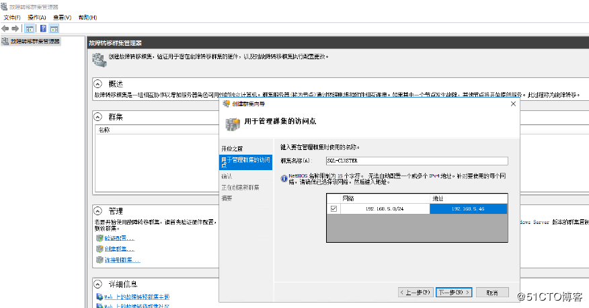Select 故障转移群集管理器 in the left tree
589x308 pixels.
[x=35, y=41]
